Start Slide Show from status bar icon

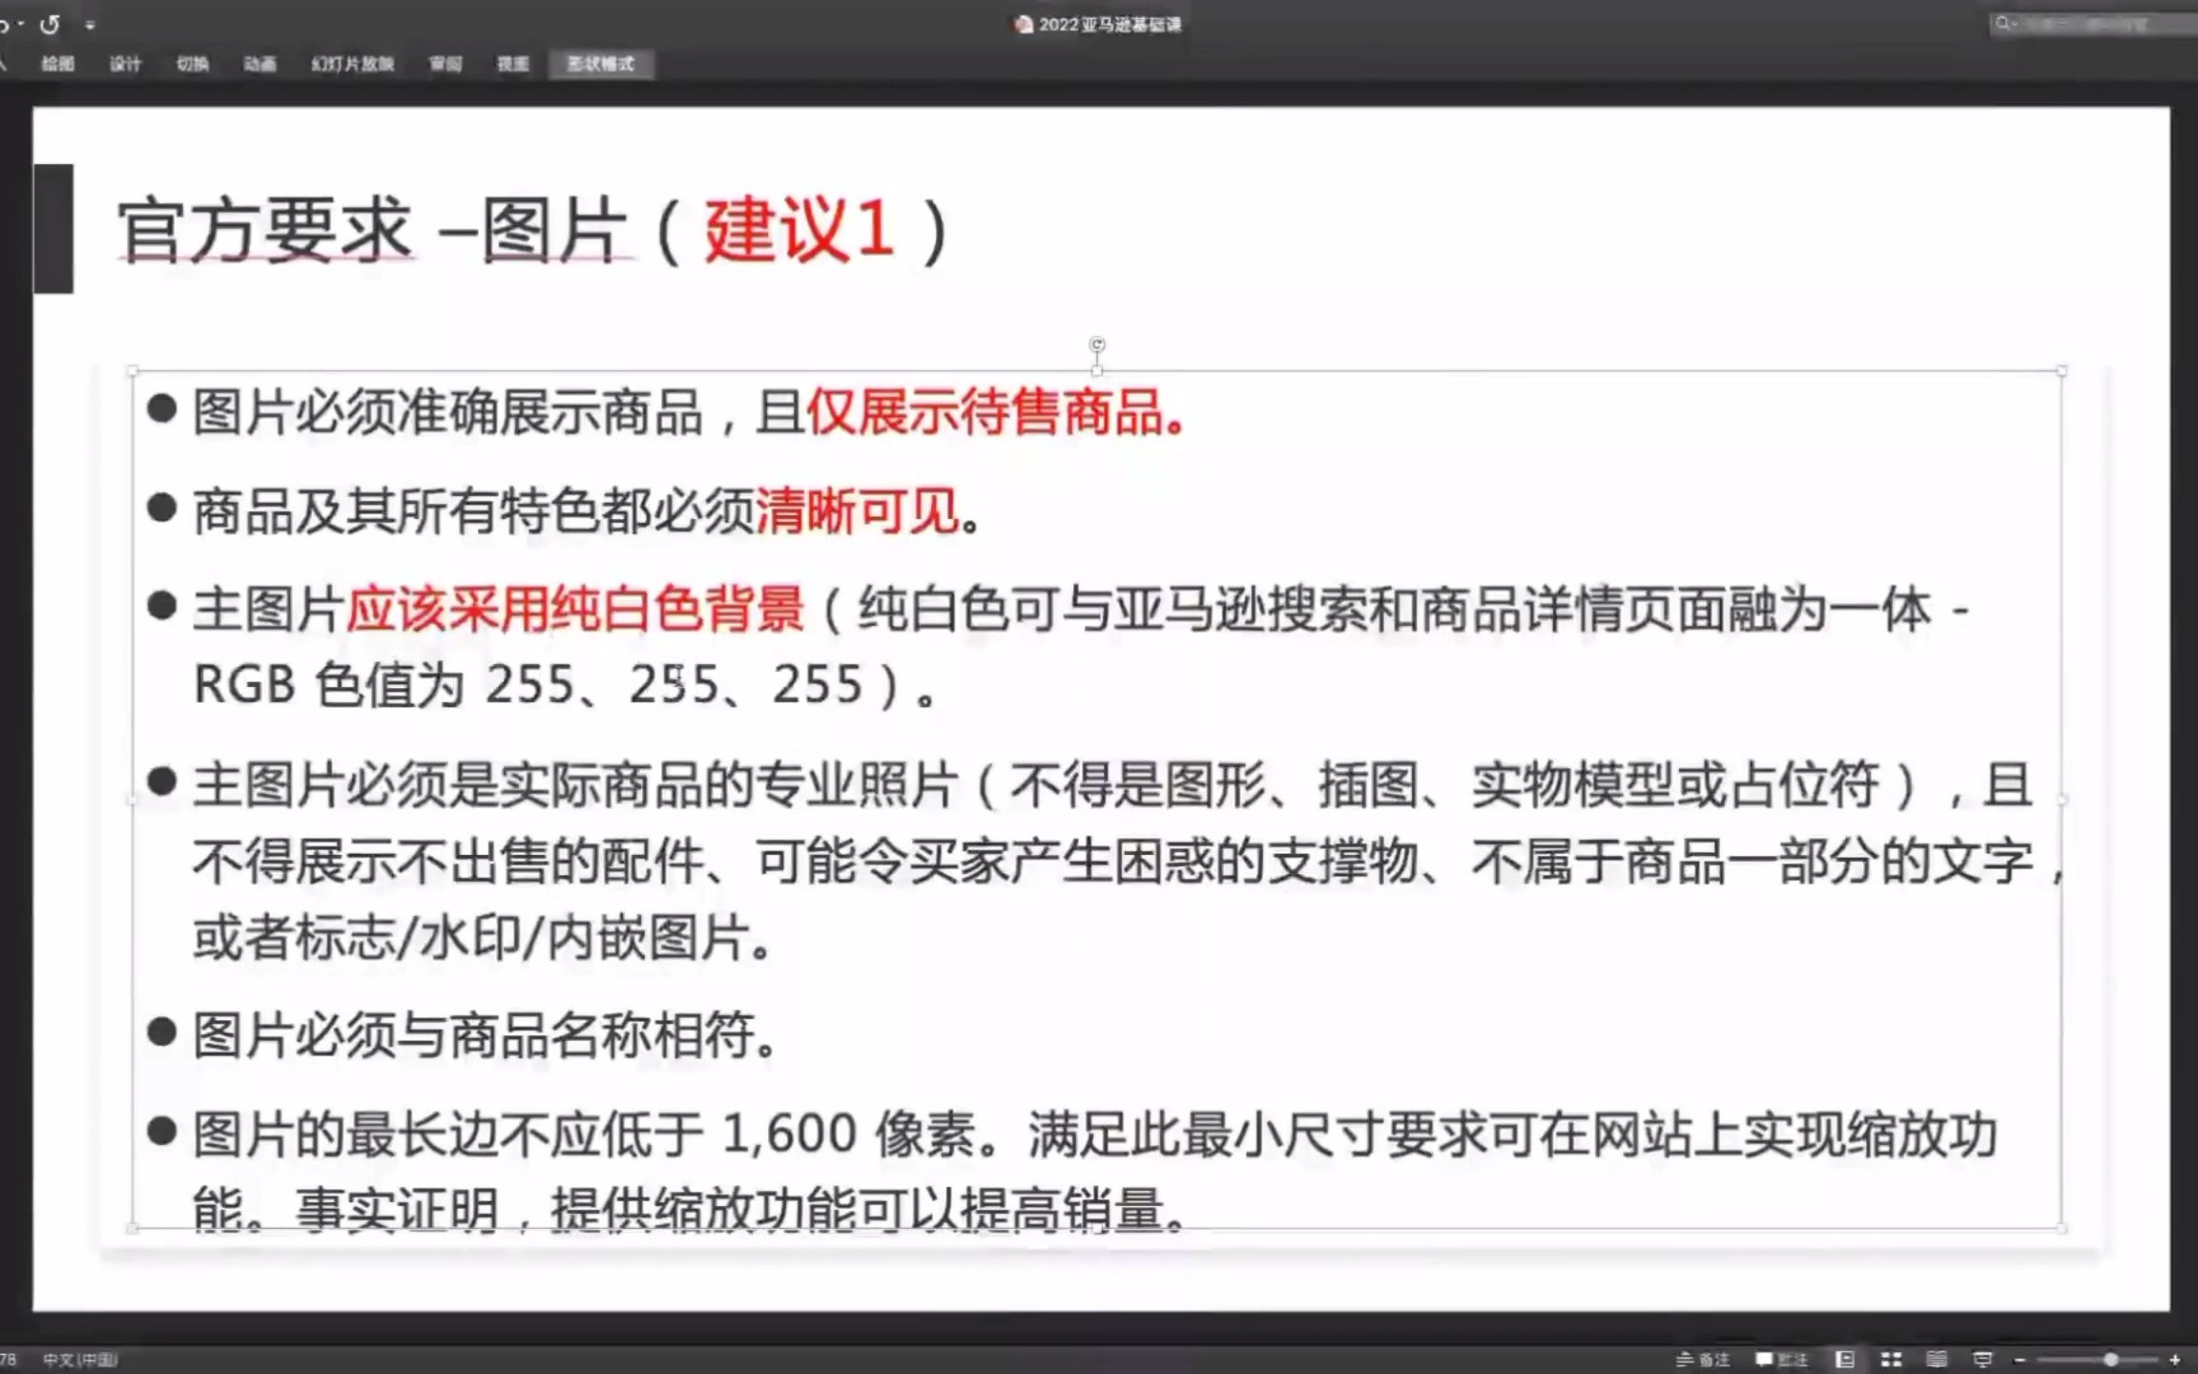pyautogui.click(x=1982, y=1359)
